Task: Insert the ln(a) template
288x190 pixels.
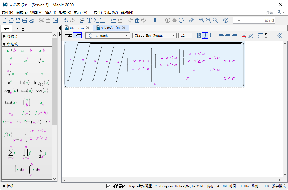Action: pyautogui.click(x=25, y=82)
